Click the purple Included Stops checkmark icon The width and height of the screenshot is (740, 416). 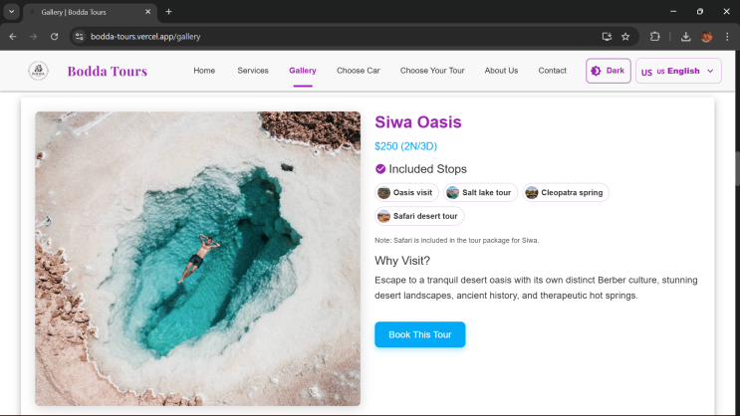(x=380, y=169)
